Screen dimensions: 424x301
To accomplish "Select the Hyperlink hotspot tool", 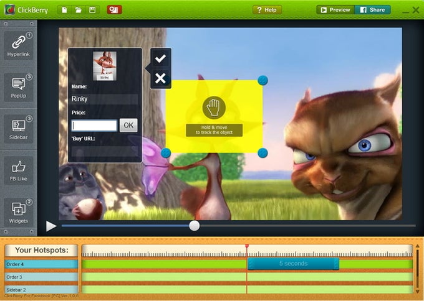I will pos(18,45).
